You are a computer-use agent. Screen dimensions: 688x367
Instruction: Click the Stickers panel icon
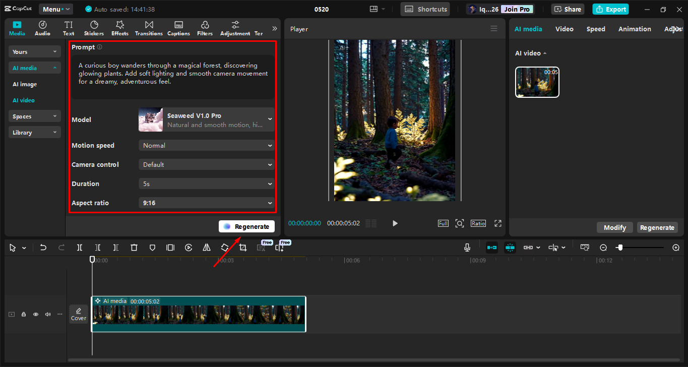pyautogui.click(x=94, y=28)
